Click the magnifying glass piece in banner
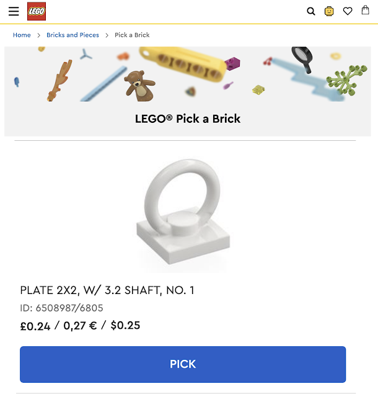The width and height of the screenshot is (378, 397). coord(302,60)
